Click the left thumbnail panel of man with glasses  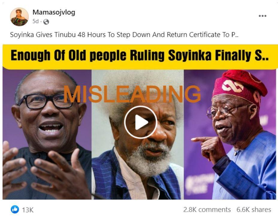[47, 135]
